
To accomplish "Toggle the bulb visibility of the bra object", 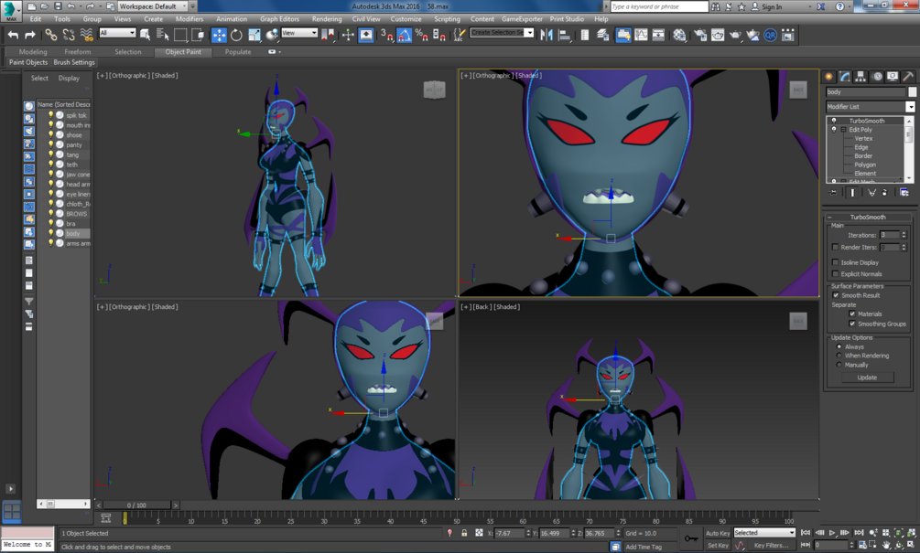I will [x=50, y=223].
